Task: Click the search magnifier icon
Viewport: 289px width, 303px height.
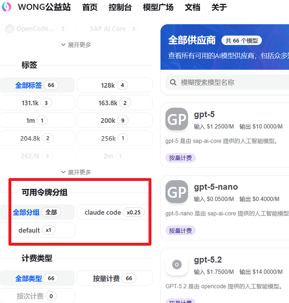Action: coord(173,82)
